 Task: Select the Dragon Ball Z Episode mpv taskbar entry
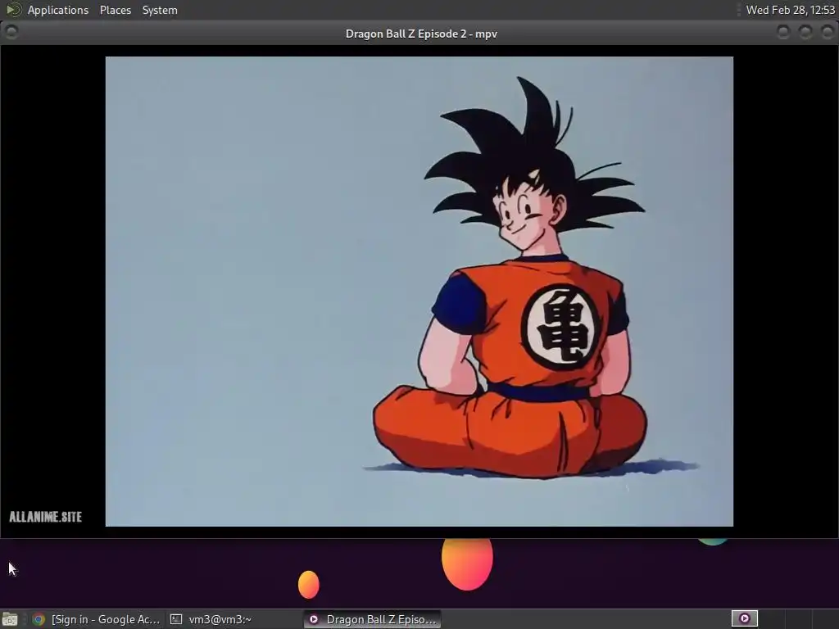[373, 619]
